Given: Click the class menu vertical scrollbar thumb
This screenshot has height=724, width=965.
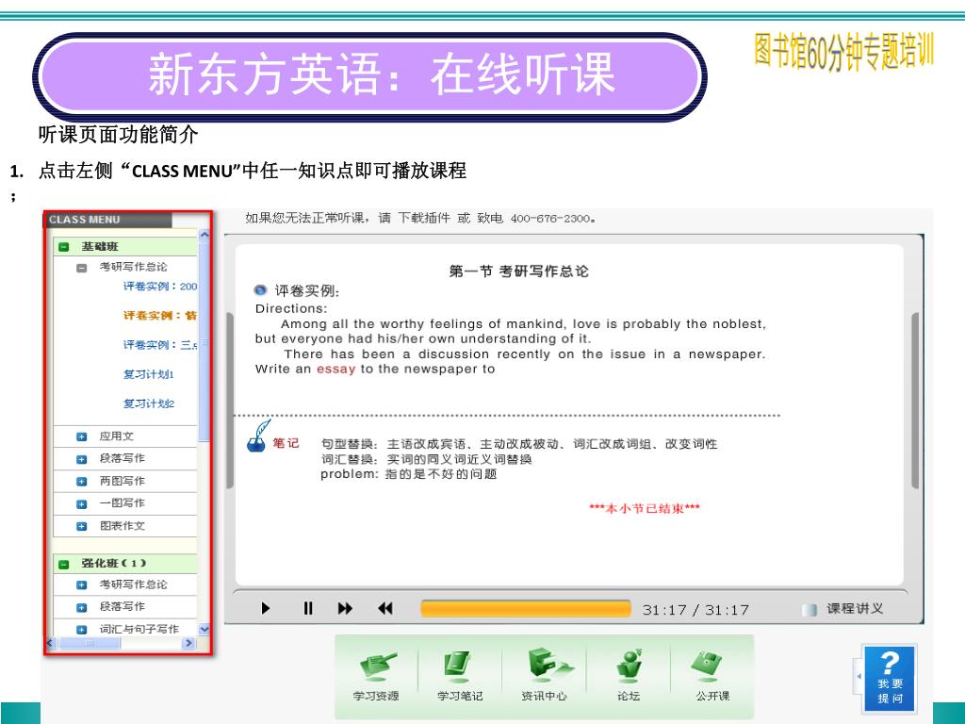Looking at the screenshot, I should [x=204, y=343].
